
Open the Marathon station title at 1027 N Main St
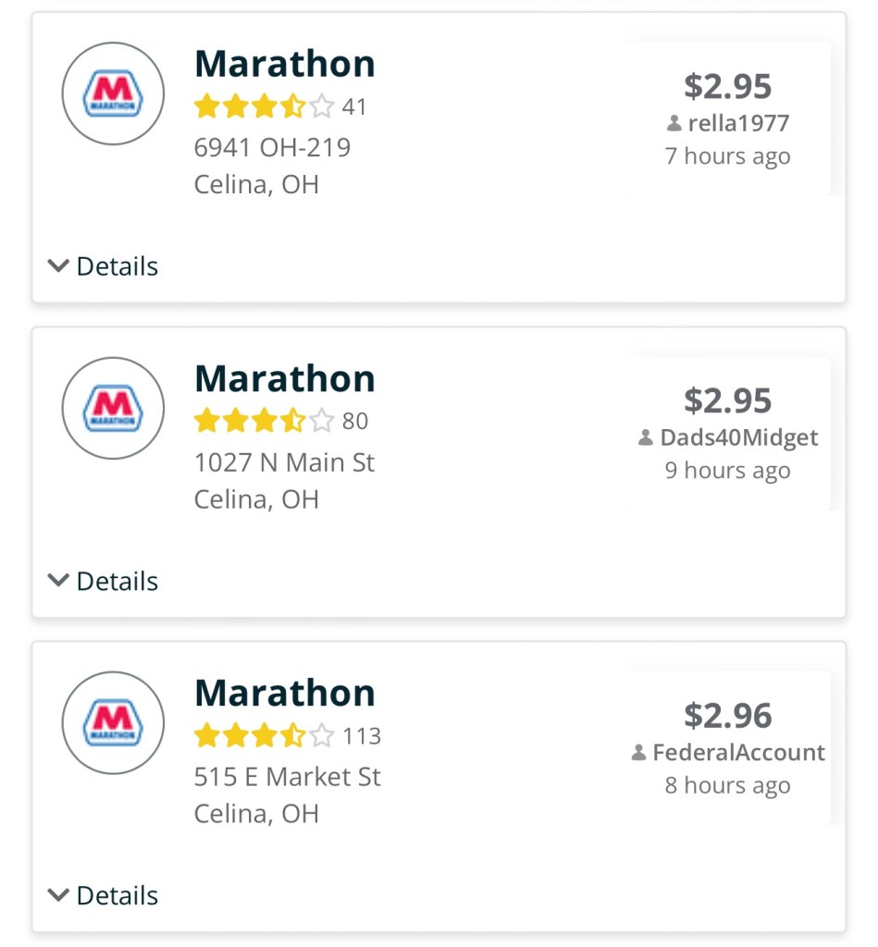pyautogui.click(x=285, y=379)
